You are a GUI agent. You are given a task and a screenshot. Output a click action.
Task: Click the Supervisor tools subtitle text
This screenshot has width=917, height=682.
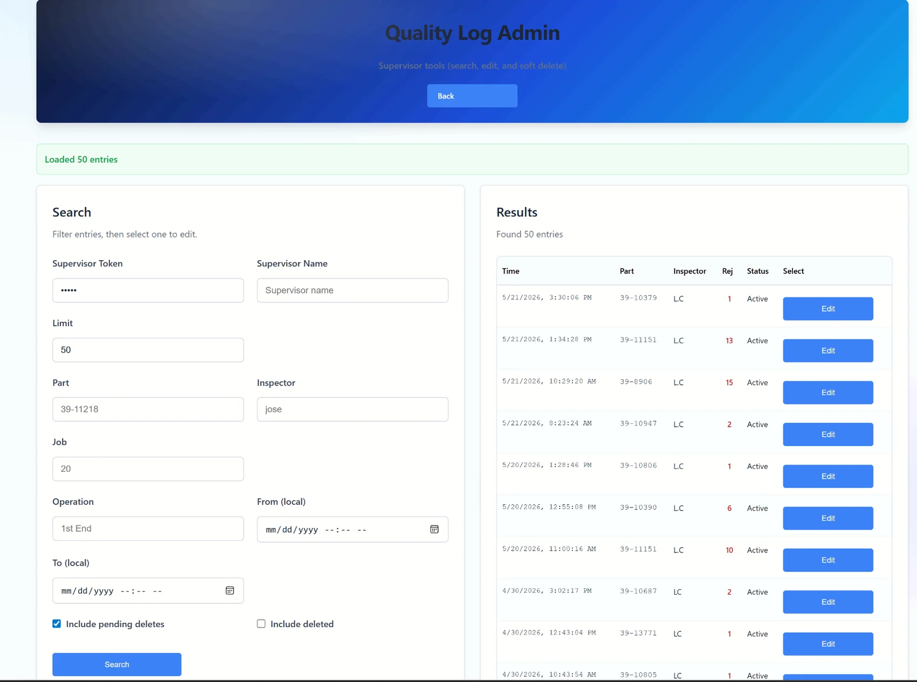click(x=472, y=66)
